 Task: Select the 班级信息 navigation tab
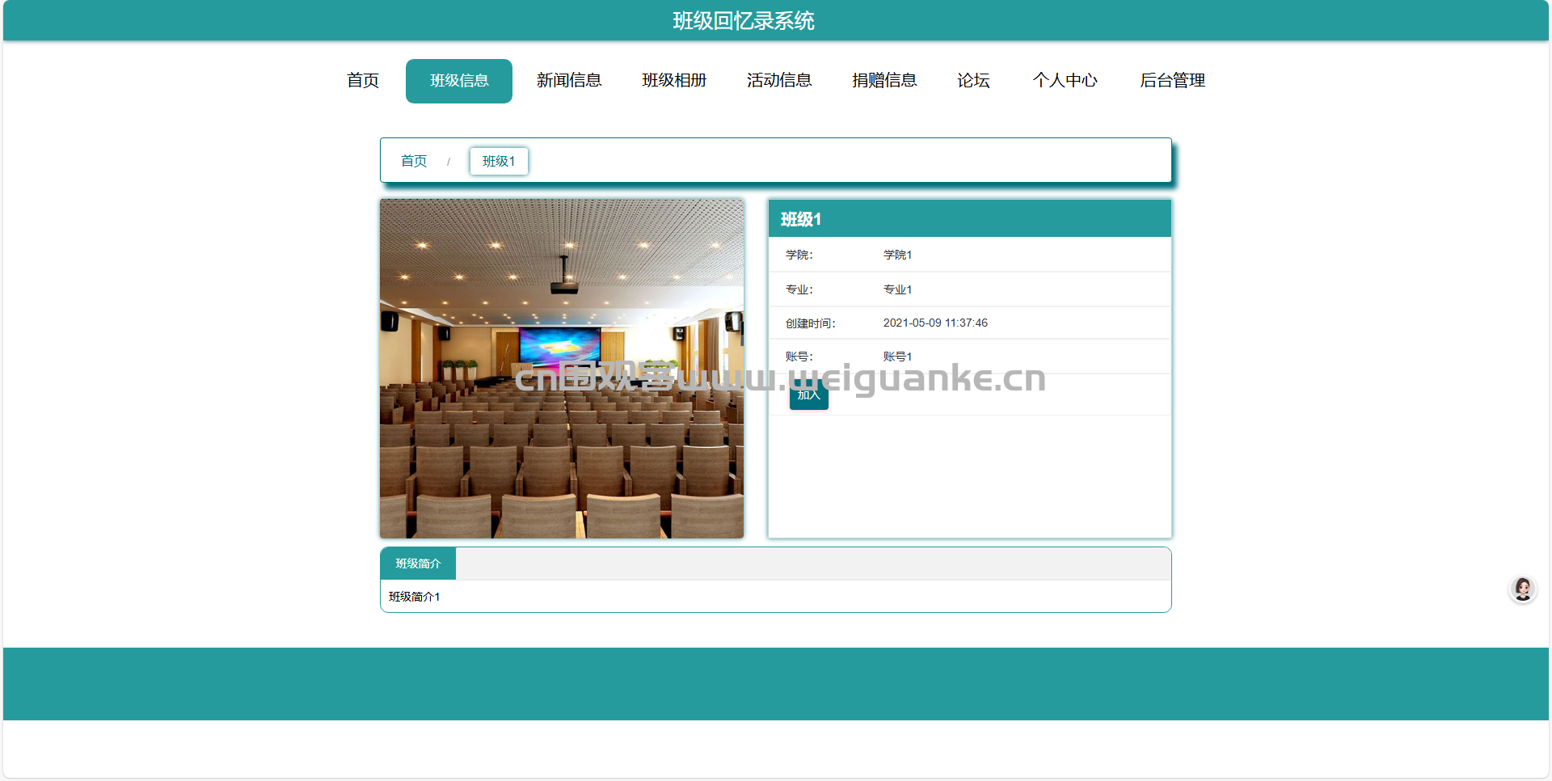click(x=459, y=81)
